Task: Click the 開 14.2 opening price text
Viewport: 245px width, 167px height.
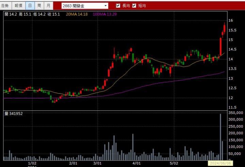Action: pos(11,14)
